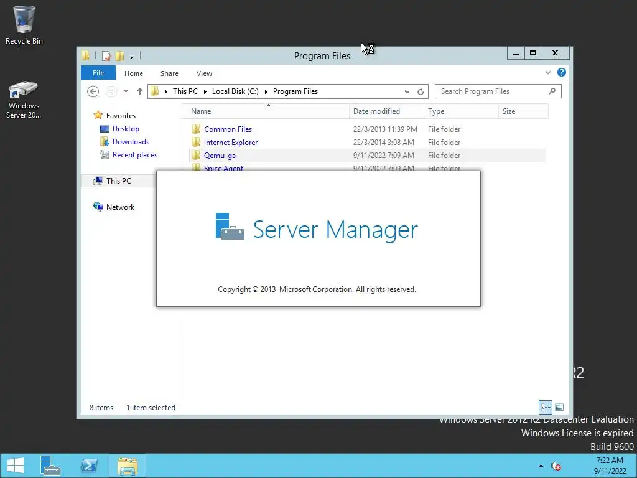Go back using the Back arrow
This screenshot has width=637, height=478.
pyautogui.click(x=93, y=91)
